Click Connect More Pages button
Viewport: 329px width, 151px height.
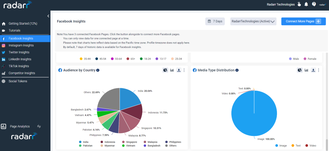(303, 21)
